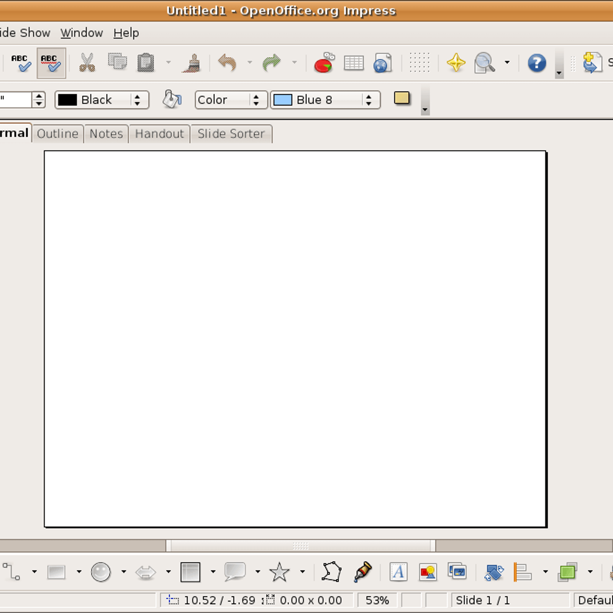Open the Paste options dropdown arrow

[168, 62]
